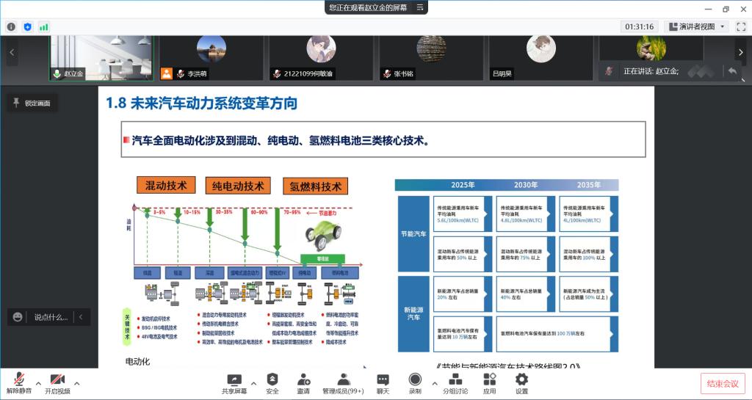Click the 说点什么 chat input

point(51,317)
